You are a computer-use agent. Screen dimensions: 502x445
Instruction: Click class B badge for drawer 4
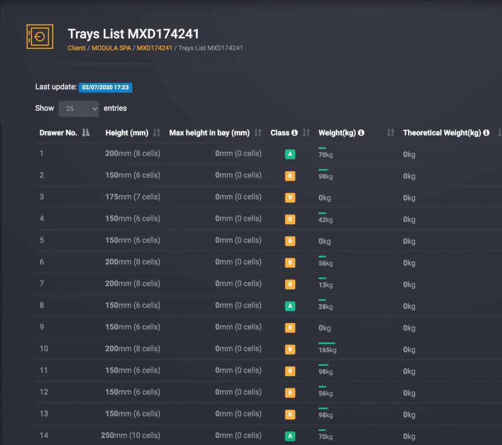(290, 219)
